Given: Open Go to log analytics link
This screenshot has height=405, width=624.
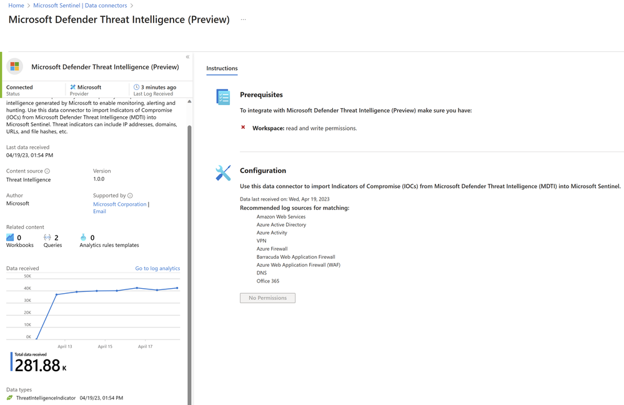Looking at the screenshot, I should (x=157, y=268).
